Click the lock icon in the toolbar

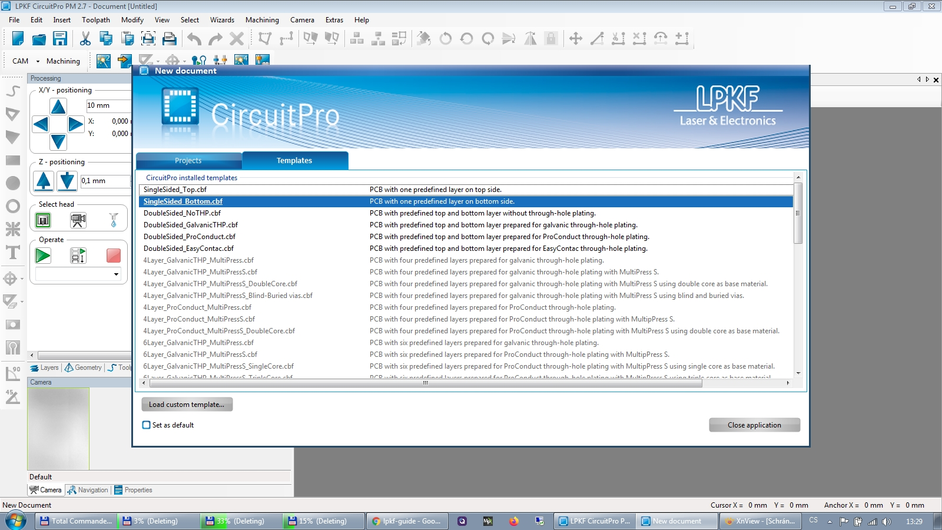[551, 39]
